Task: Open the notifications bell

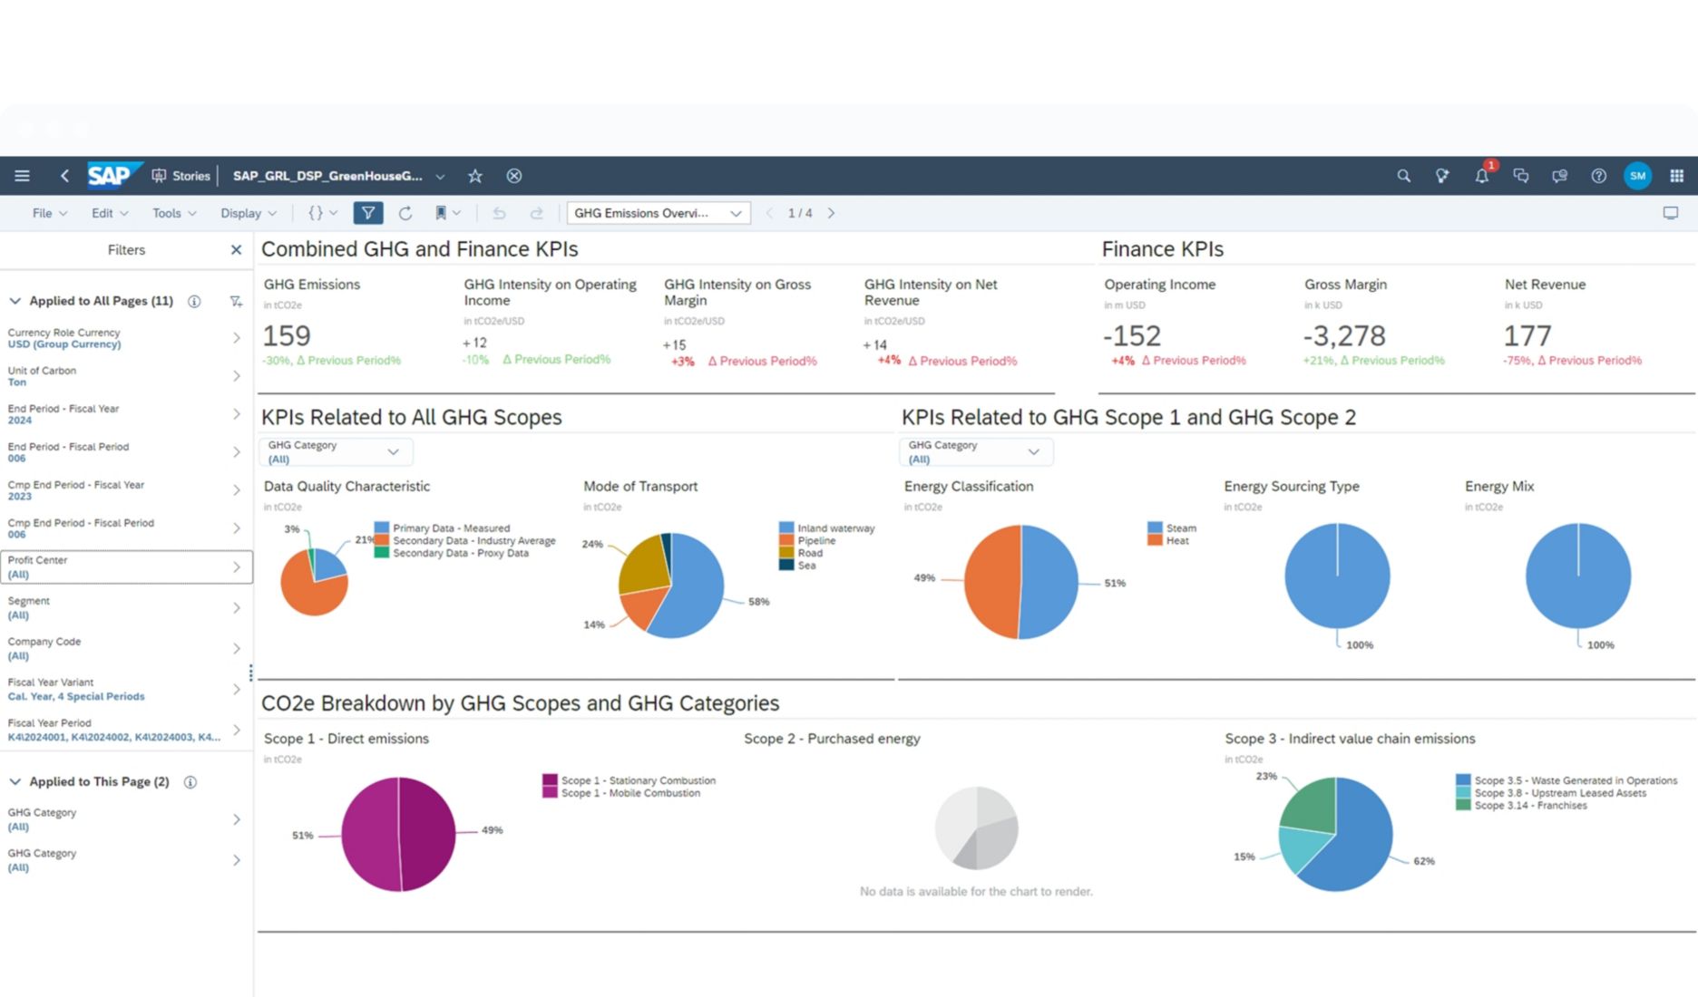Action: click(x=1481, y=176)
